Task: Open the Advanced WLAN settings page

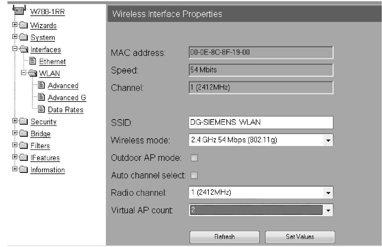Action: [x=63, y=86]
